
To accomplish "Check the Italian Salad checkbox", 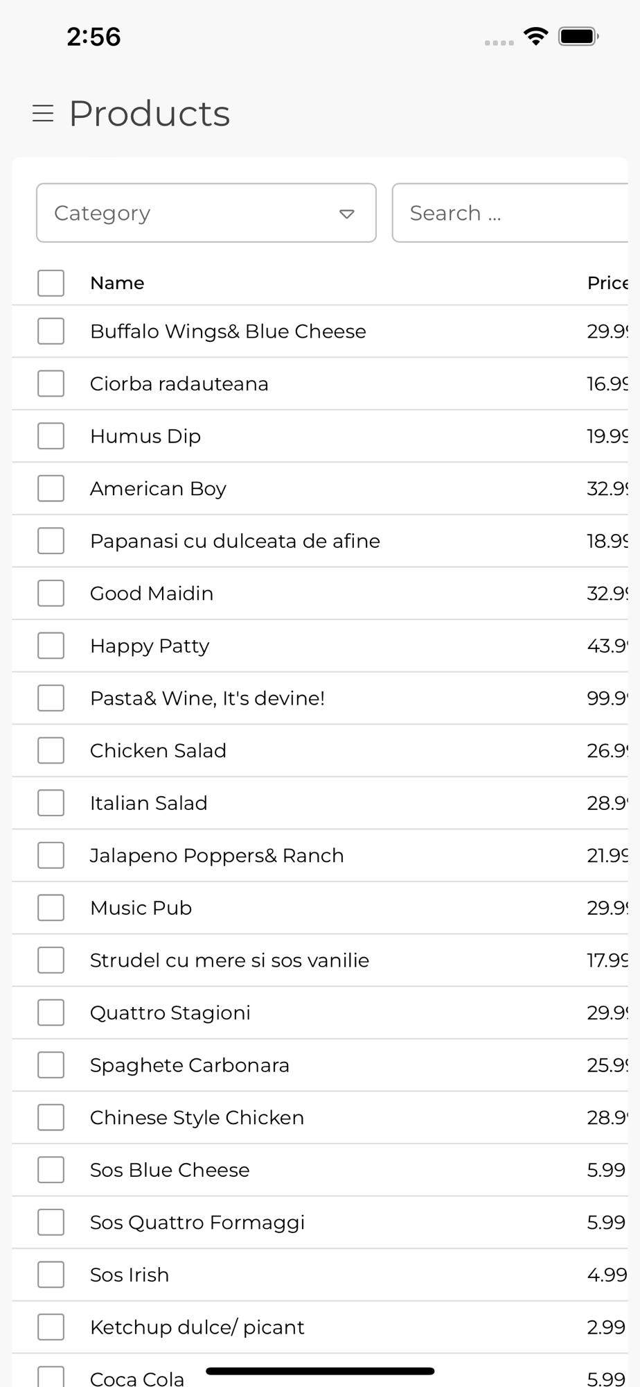I will (x=51, y=803).
